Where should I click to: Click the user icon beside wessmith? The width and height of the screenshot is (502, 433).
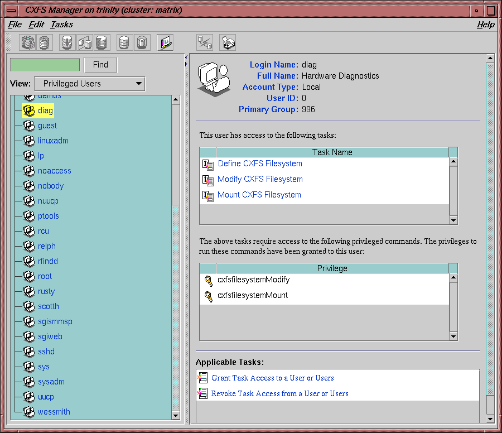(x=29, y=412)
